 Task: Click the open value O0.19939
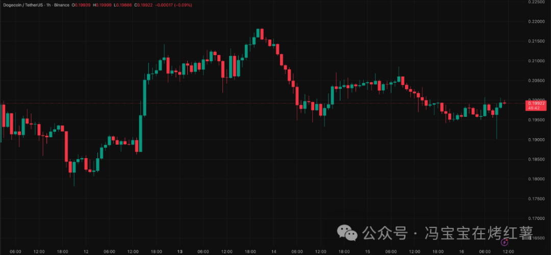(81, 5)
